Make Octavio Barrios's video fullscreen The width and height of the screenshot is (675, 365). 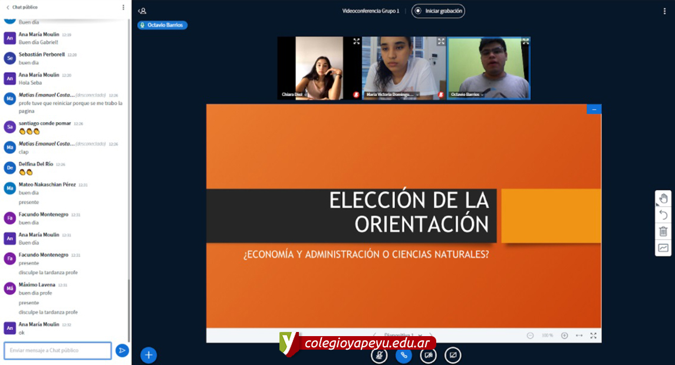tap(525, 42)
